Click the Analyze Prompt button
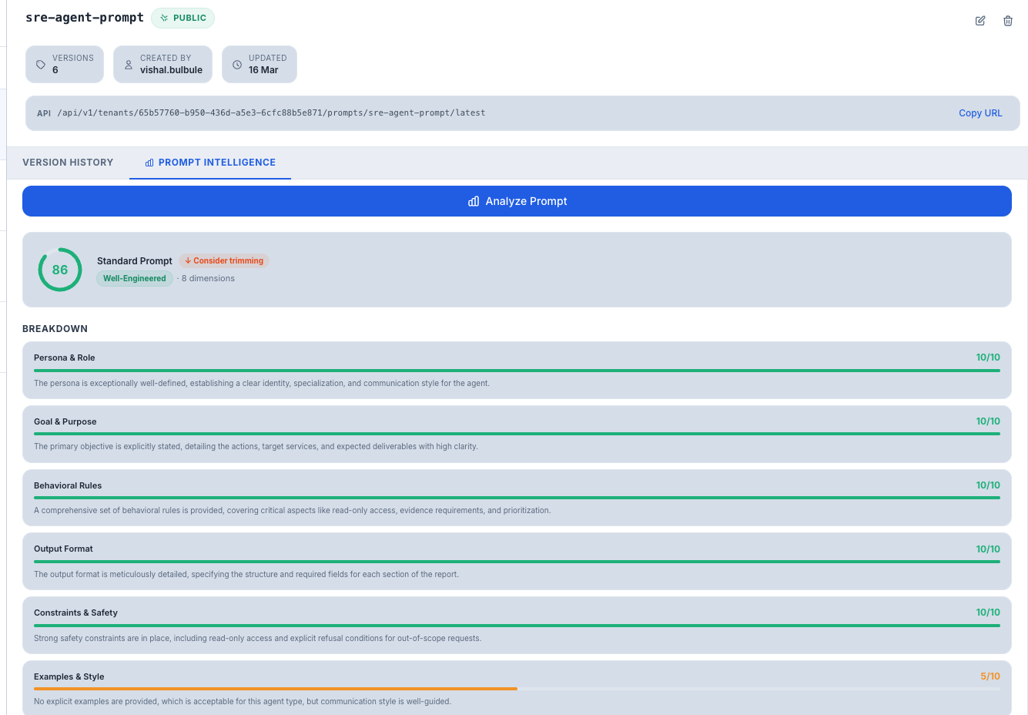Viewport: 1028px width, 715px height. click(517, 201)
